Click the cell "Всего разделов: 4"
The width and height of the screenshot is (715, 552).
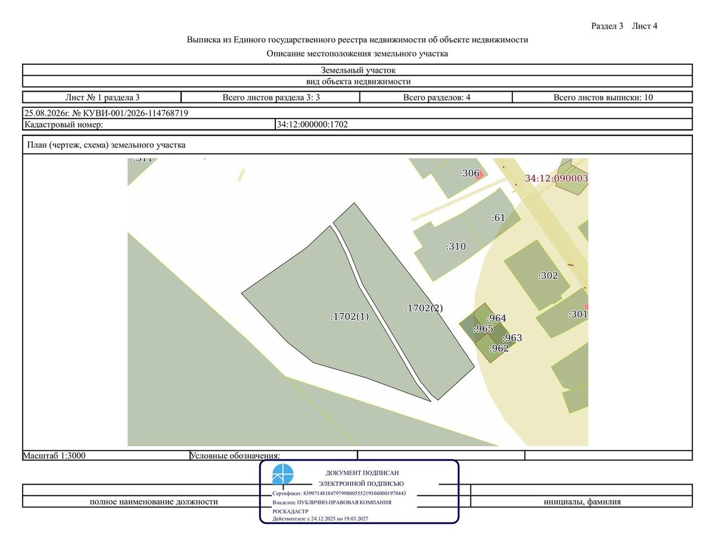point(437,98)
